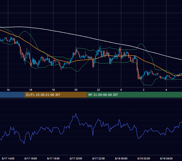The height and width of the screenshot is (161, 182).
Task: Click the 8/17 20:00 label on indicator axis
Action: (x=76, y=158)
